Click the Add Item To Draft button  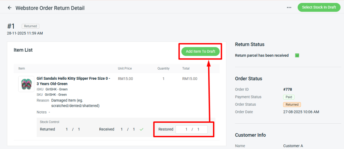coord(200,51)
